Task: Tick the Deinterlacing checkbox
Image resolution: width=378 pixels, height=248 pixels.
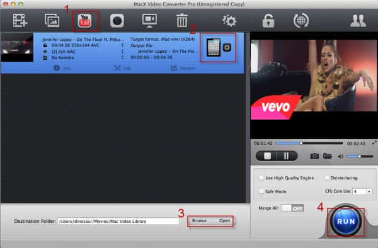Action: (x=326, y=178)
